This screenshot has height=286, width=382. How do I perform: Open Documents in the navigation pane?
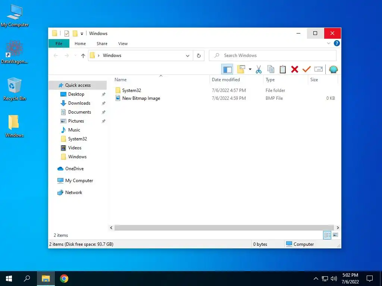click(x=79, y=112)
